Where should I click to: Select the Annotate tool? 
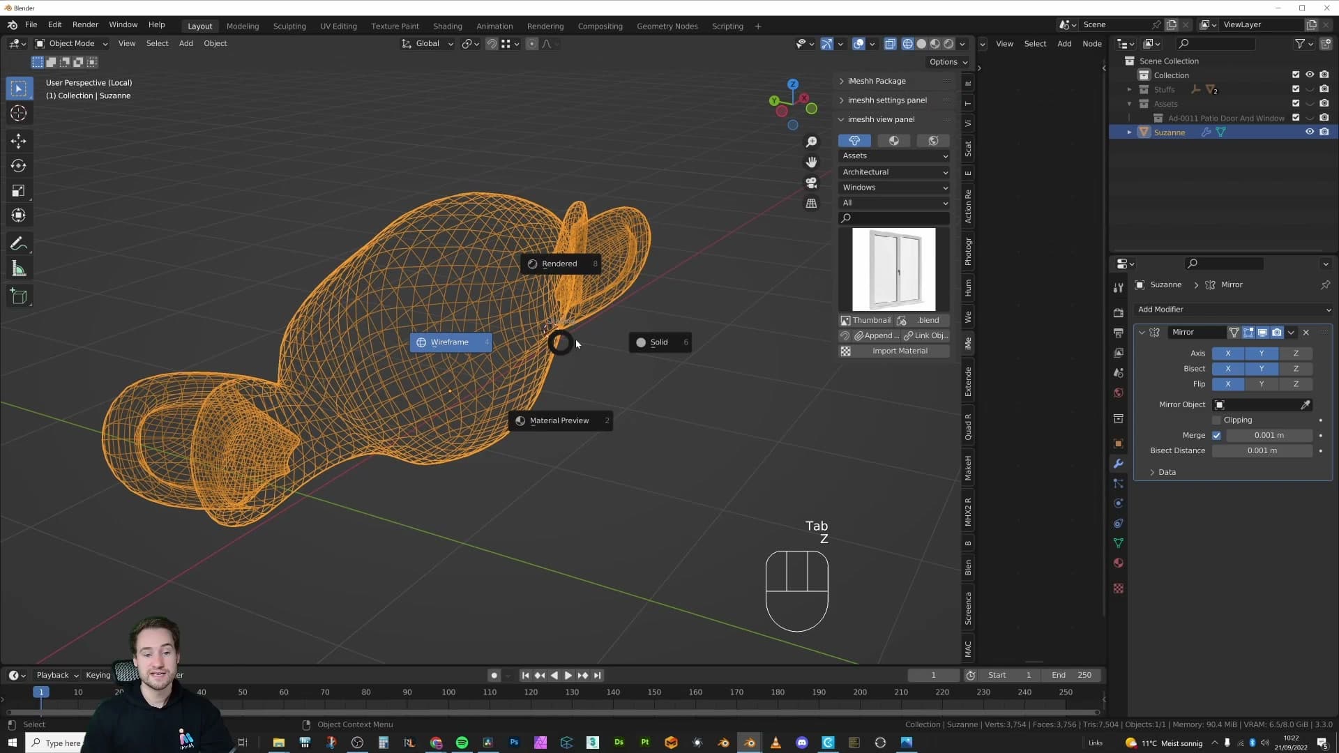19,244
